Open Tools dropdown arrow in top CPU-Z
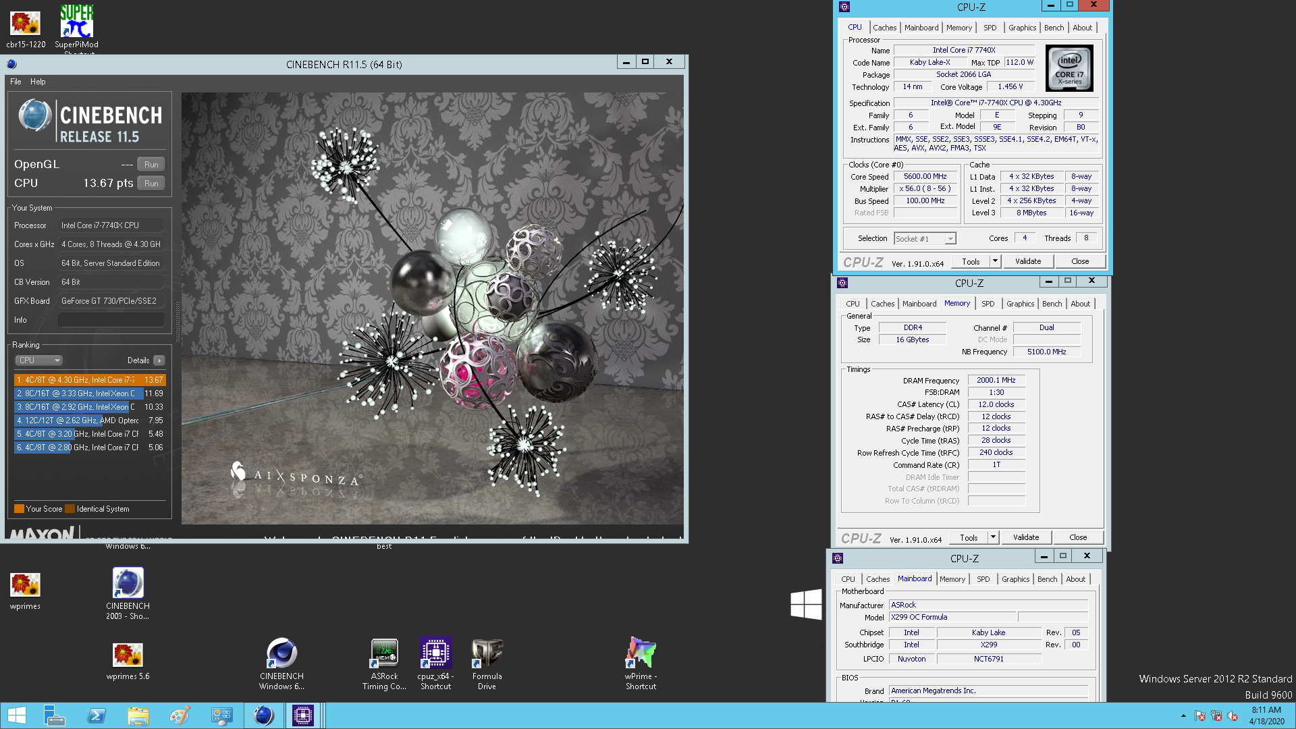 point(995,261)
